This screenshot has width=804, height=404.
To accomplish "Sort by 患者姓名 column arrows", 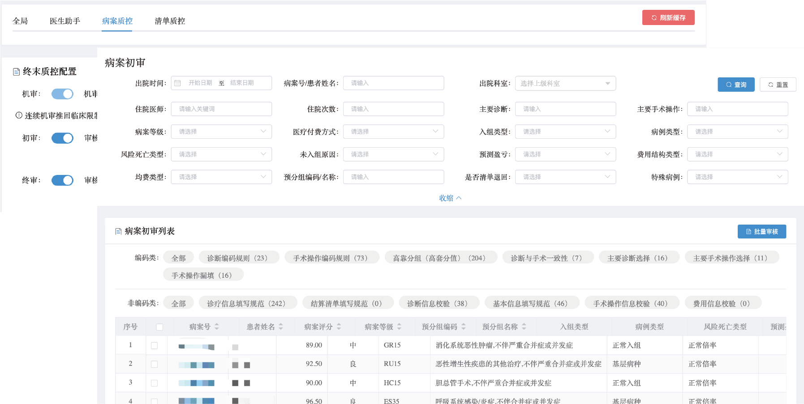I will click(281, 327).
